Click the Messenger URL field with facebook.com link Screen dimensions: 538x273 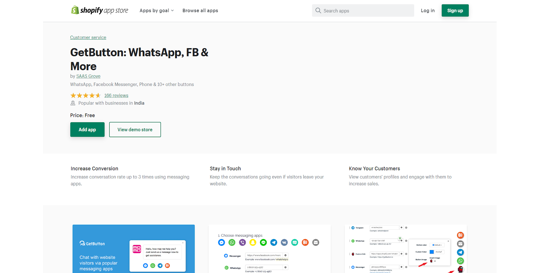tap(264, 256)
